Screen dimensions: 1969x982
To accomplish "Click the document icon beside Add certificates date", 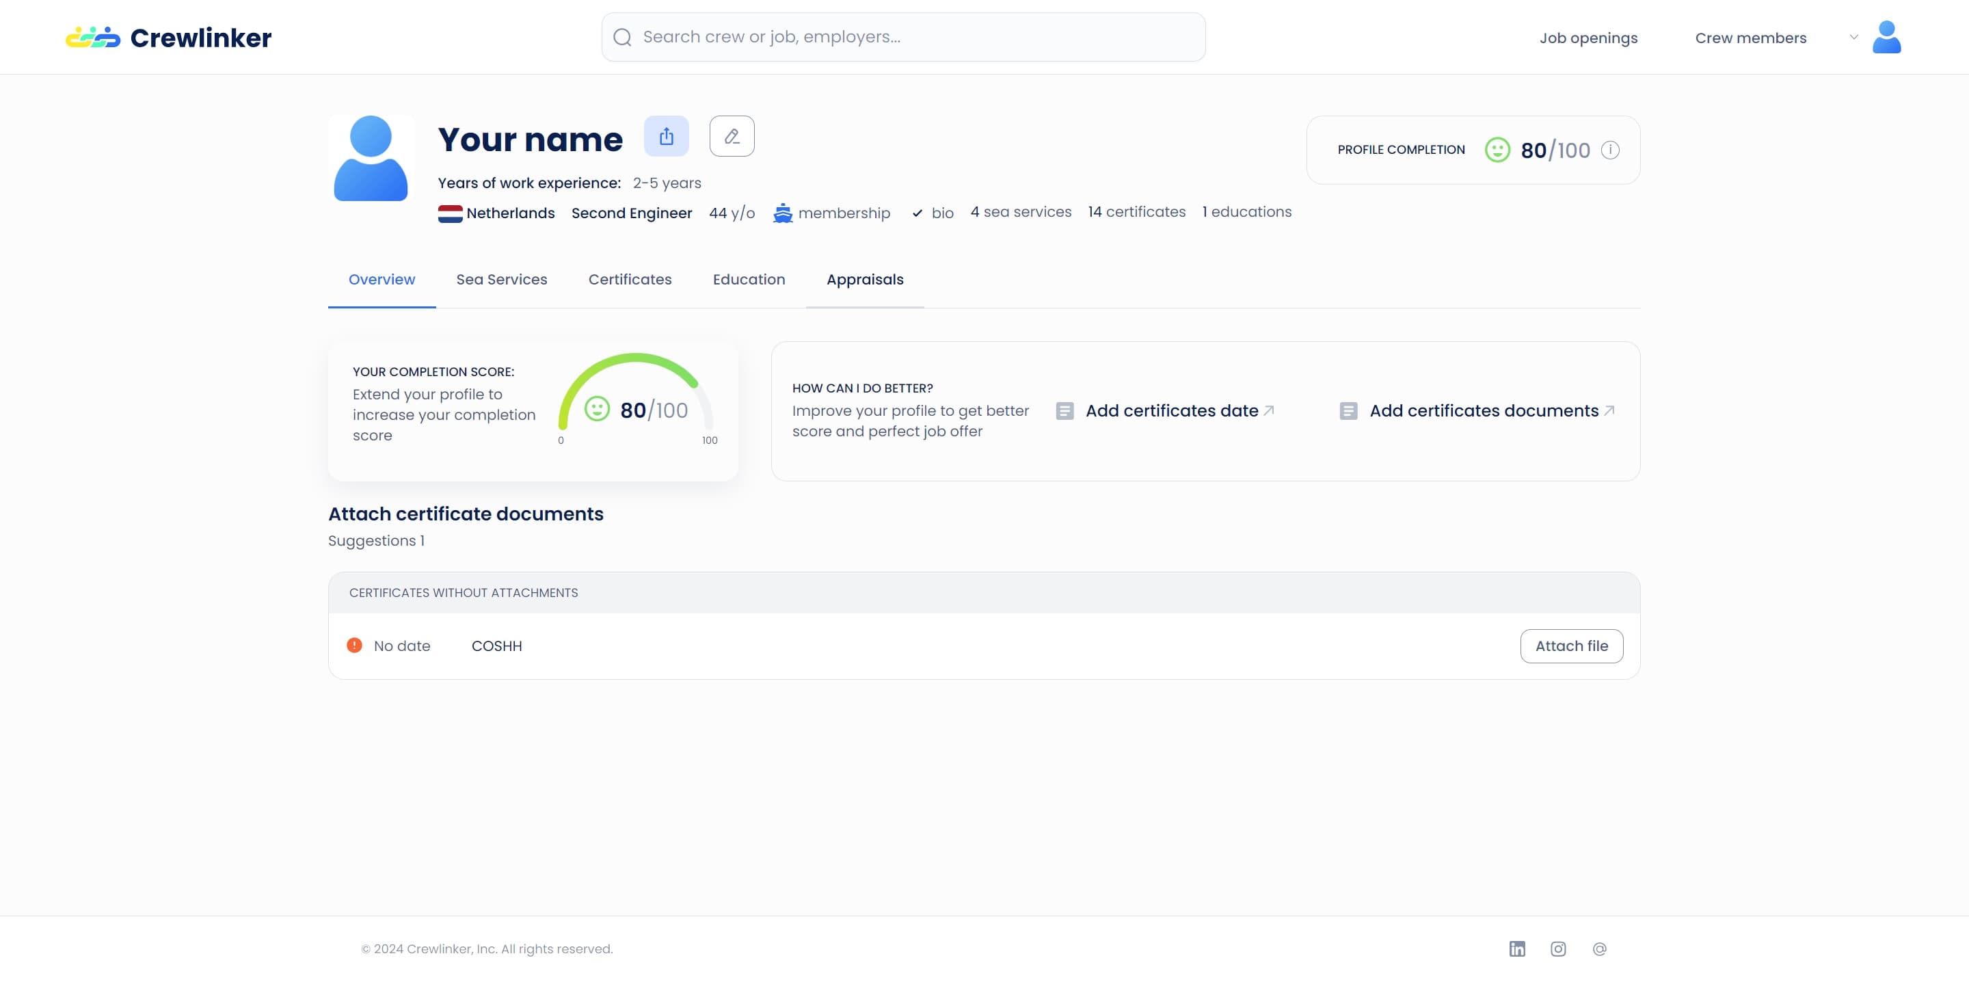I will tap(1064, 412).
